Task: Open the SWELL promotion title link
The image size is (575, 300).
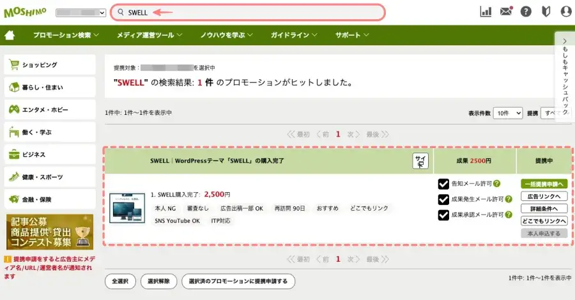Action: click(217, 161)
